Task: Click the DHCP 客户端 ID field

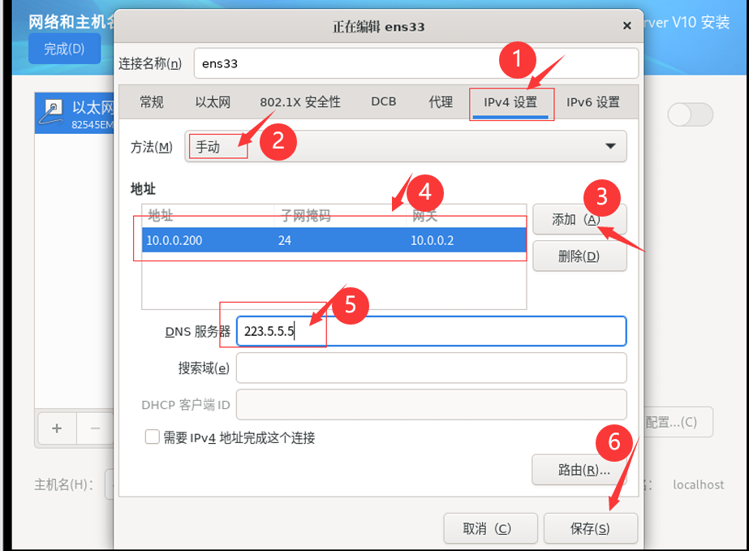Action: point(431,405)
